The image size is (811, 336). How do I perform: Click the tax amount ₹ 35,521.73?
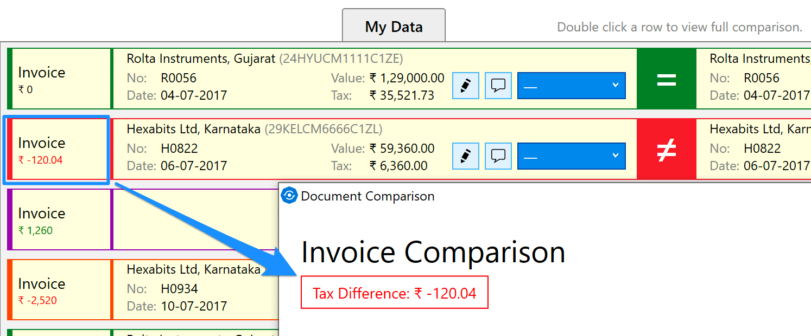[402, 95]
